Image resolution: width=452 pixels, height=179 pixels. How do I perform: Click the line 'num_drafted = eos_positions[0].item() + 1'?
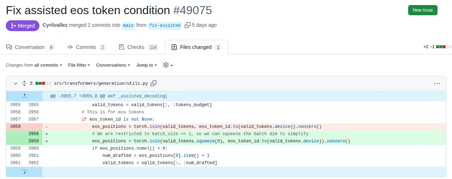tap(156, 155)
